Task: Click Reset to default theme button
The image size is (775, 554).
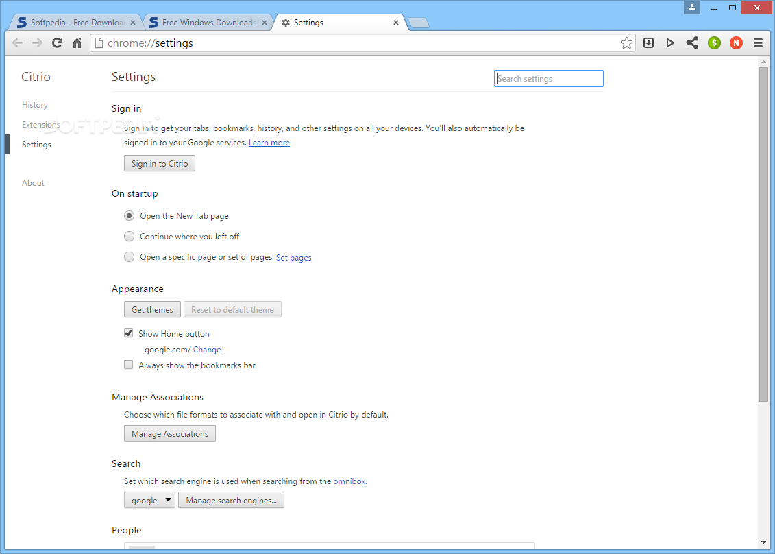Action: [x=232, y=310]
